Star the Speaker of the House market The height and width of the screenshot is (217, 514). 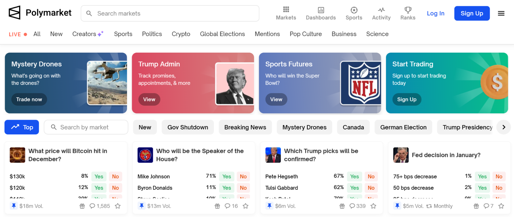[x=246, y=206]
